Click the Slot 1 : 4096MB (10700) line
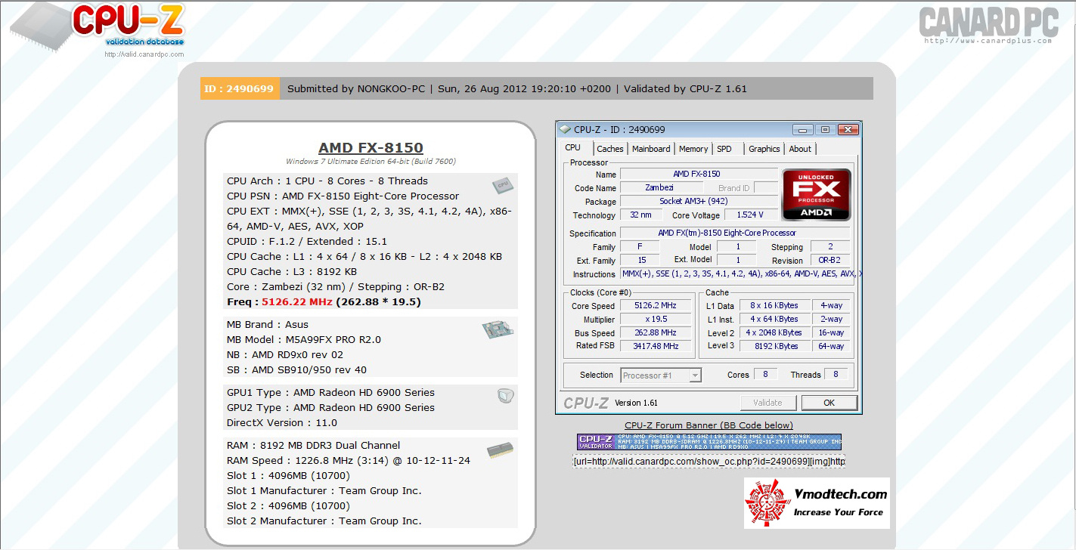This screenshot has width=1076, height=550. click(288, 476)
